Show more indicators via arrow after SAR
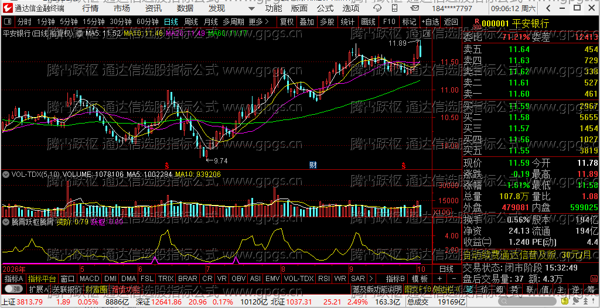 point(370,279)
